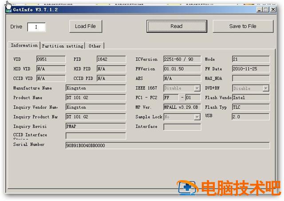This screenshot has width=284, height=201.
Task: Click the VID field showing 0951
Action: pos(51,59)
